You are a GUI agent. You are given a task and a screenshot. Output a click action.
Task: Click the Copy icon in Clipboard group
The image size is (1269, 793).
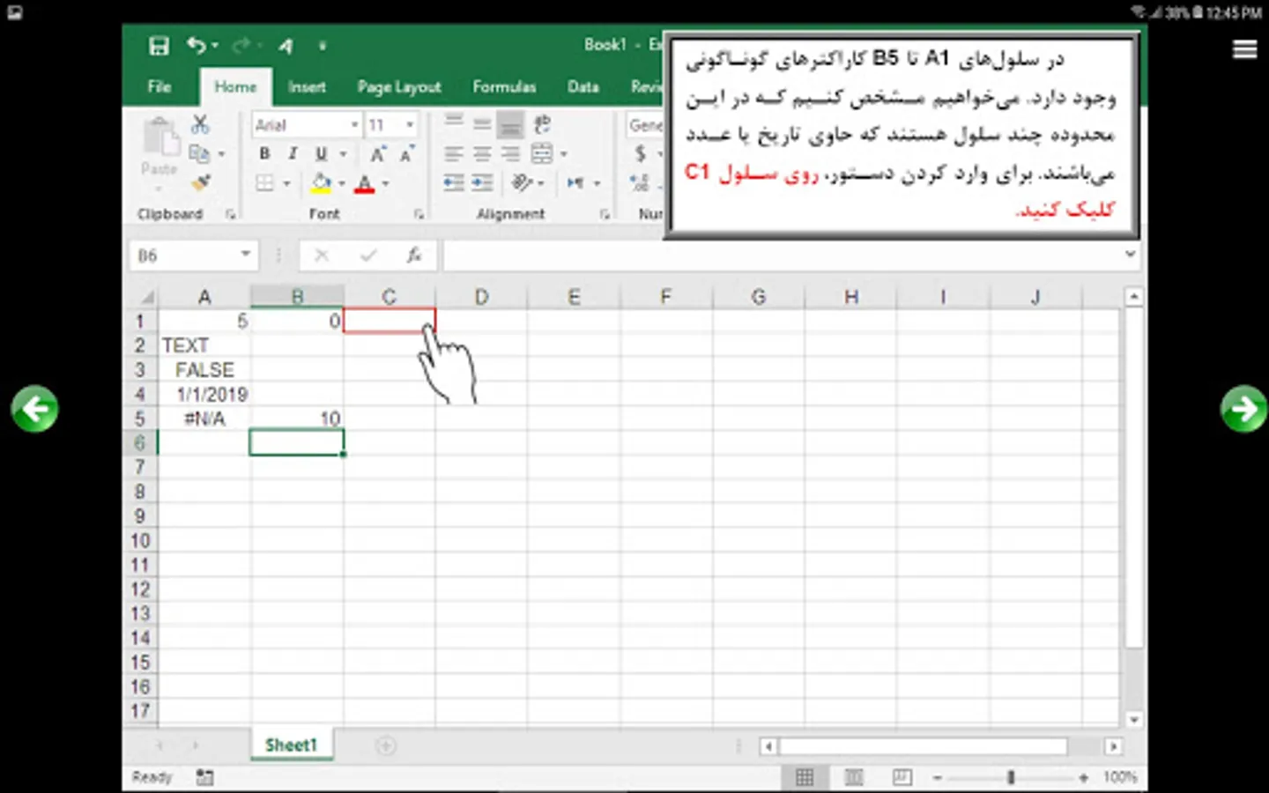tap(200, 154)
